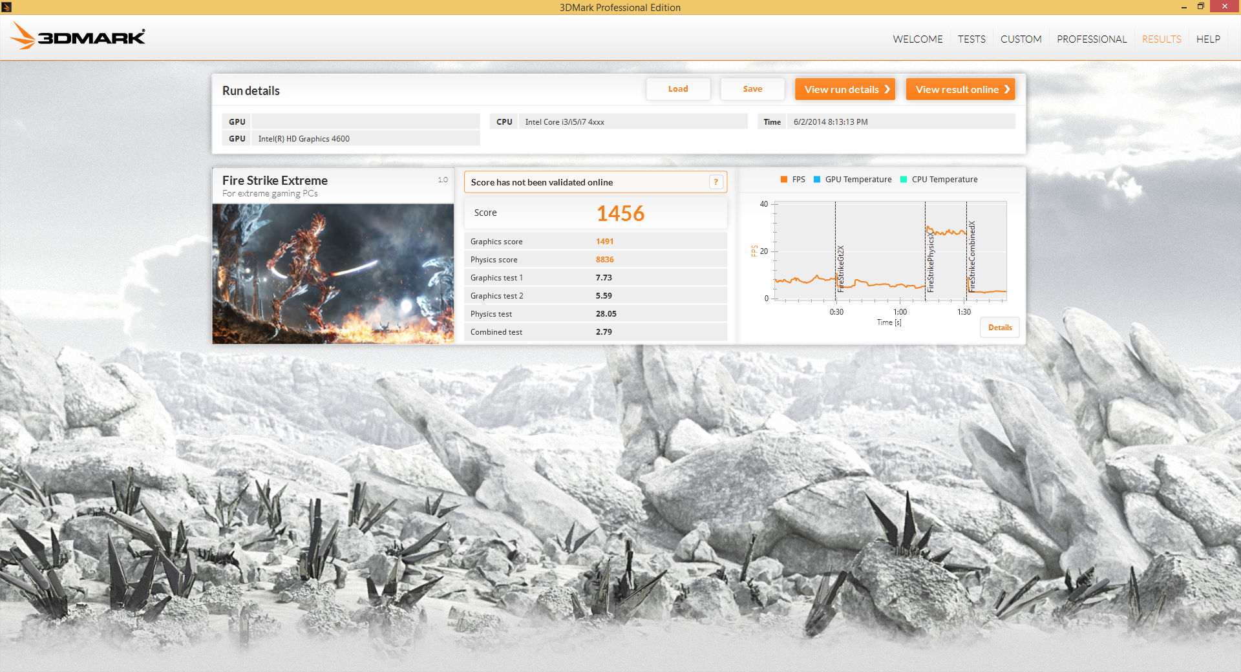
Task: Click Graphics test 2 row
Action: coord(595,296)
